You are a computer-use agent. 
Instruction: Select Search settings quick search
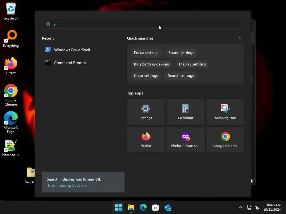181,76
